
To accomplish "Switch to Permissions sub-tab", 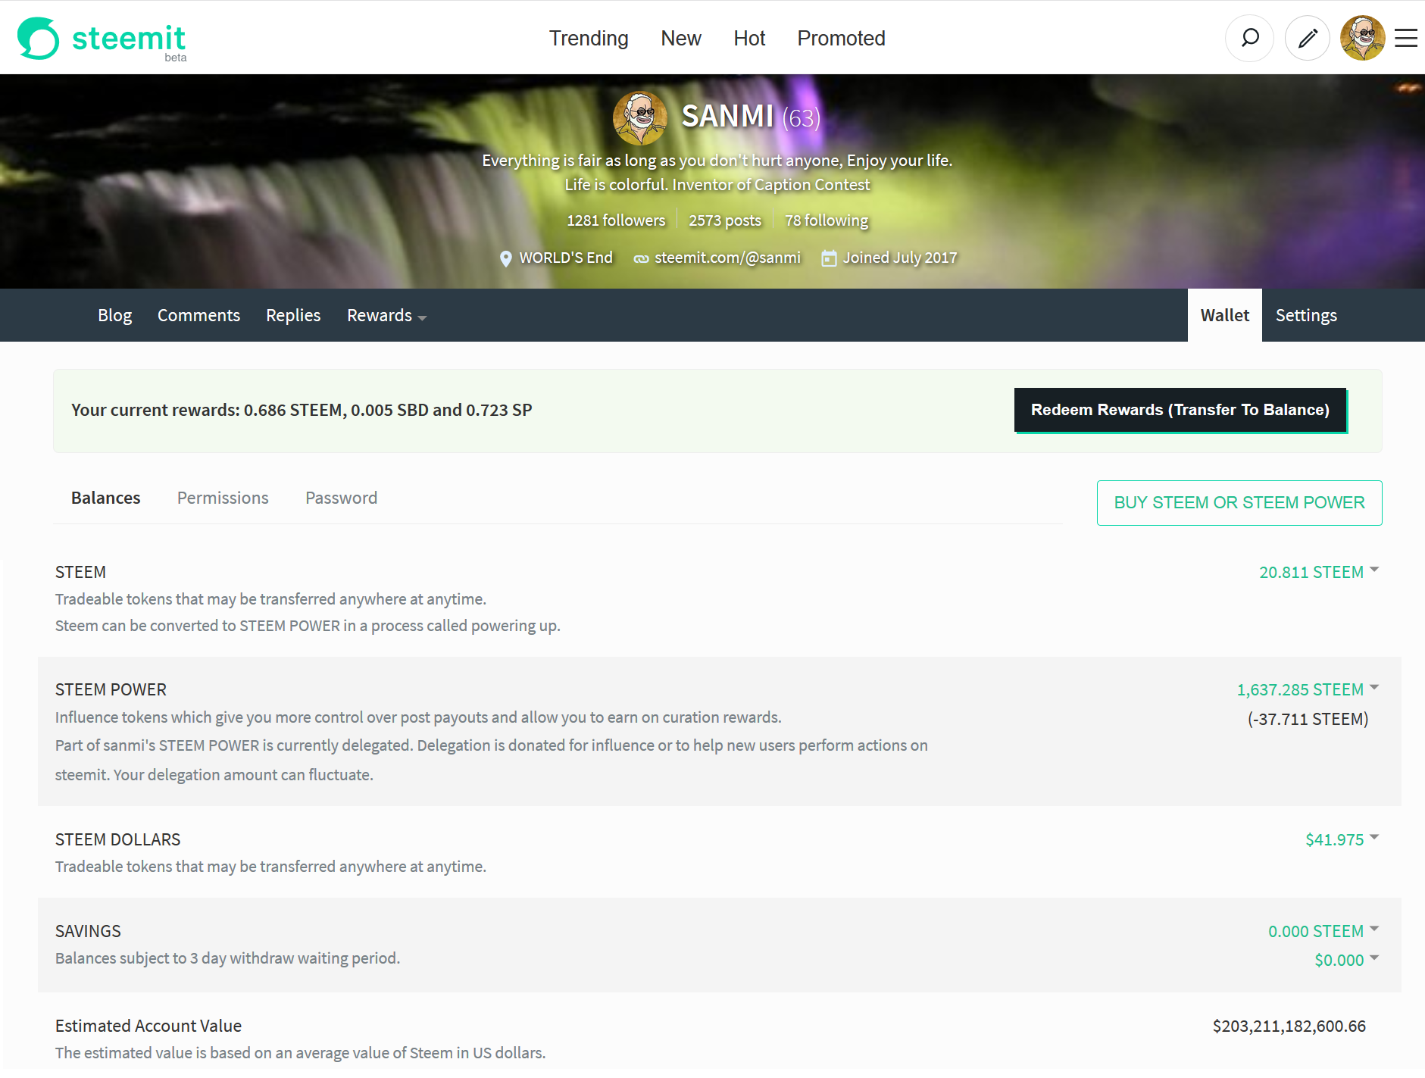I will point(223,498).
